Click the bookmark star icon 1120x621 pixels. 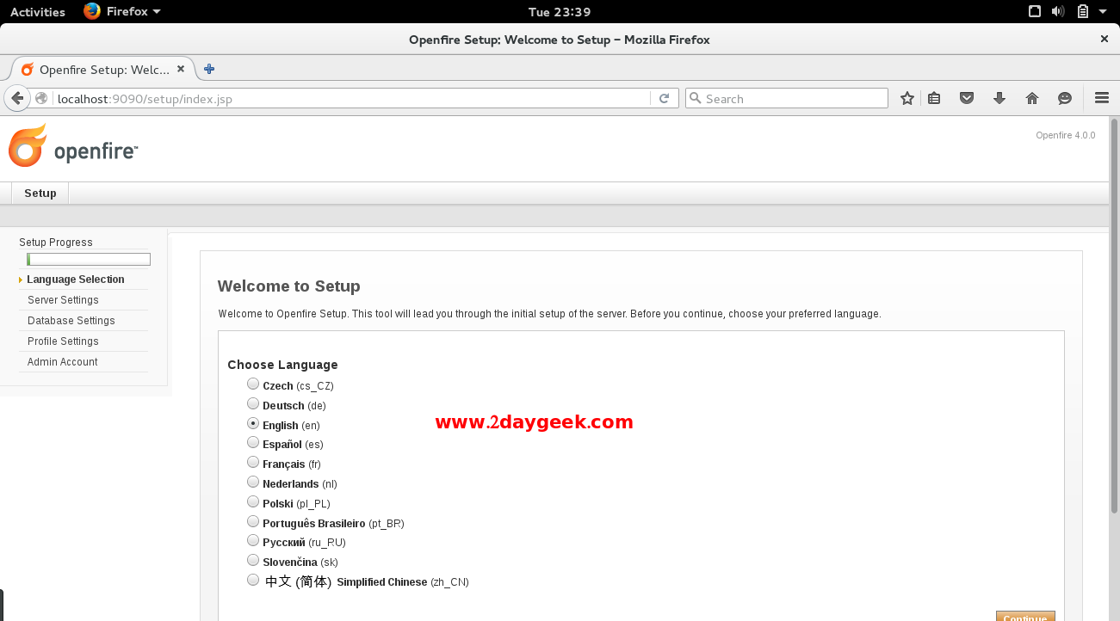(907, 98)
